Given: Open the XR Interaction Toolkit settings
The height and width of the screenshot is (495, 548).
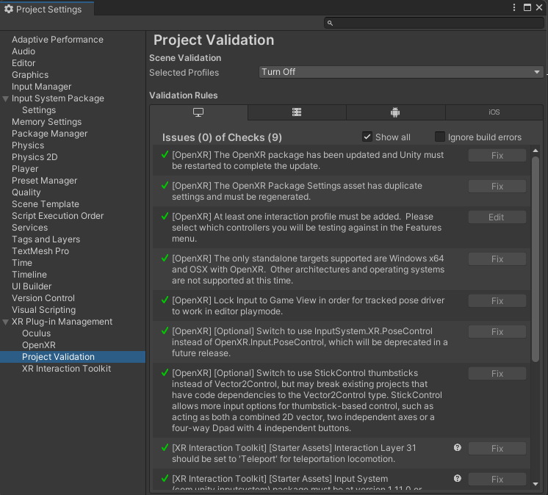Looking at the screenshot, I should coord(66,369).
